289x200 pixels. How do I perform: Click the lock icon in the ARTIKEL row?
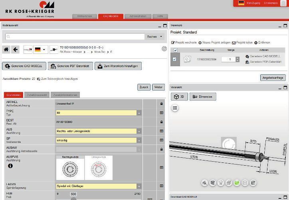[161, 104]
